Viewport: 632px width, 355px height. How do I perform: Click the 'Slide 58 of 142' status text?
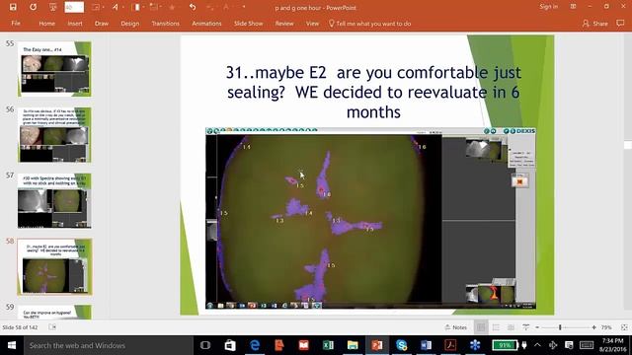[20, 327]
